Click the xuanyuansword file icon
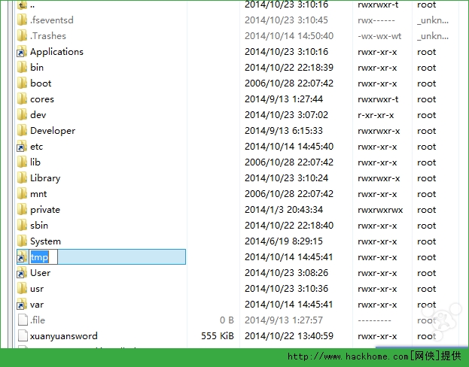The height and width of the screenshot is (367, 469). pyautogui.click(x=23, y=336)
